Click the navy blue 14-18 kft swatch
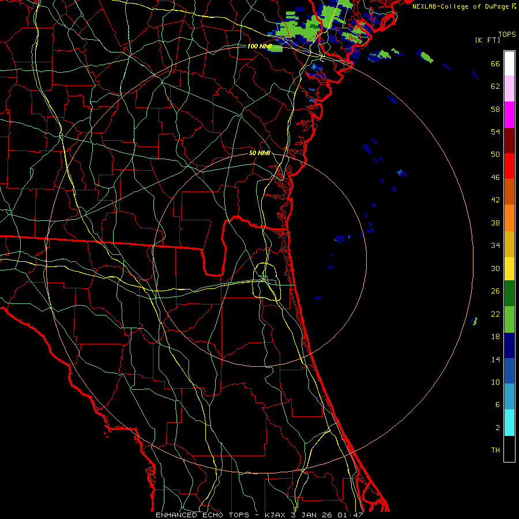 coord(509,345)
